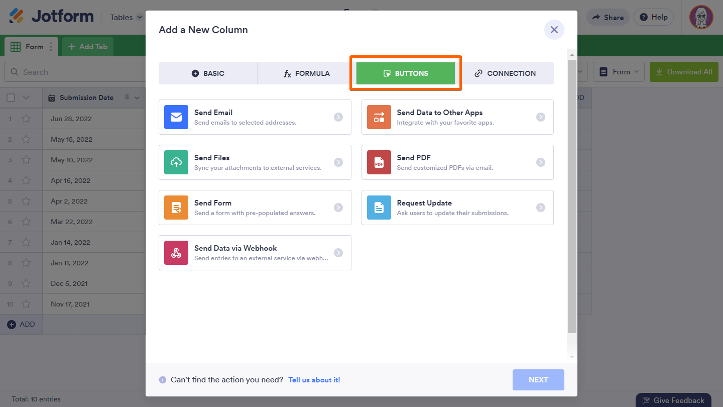This screenshot has height=407, width=723.
Task: Star the Nov 17 submission row
Action: [x=27, y=303]
